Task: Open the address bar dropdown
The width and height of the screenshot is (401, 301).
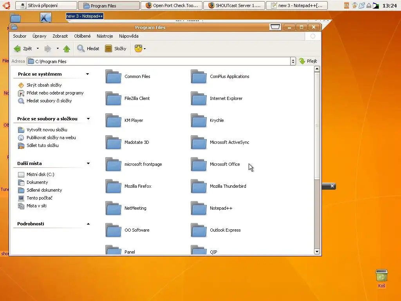Action: [x=293, y=61]
